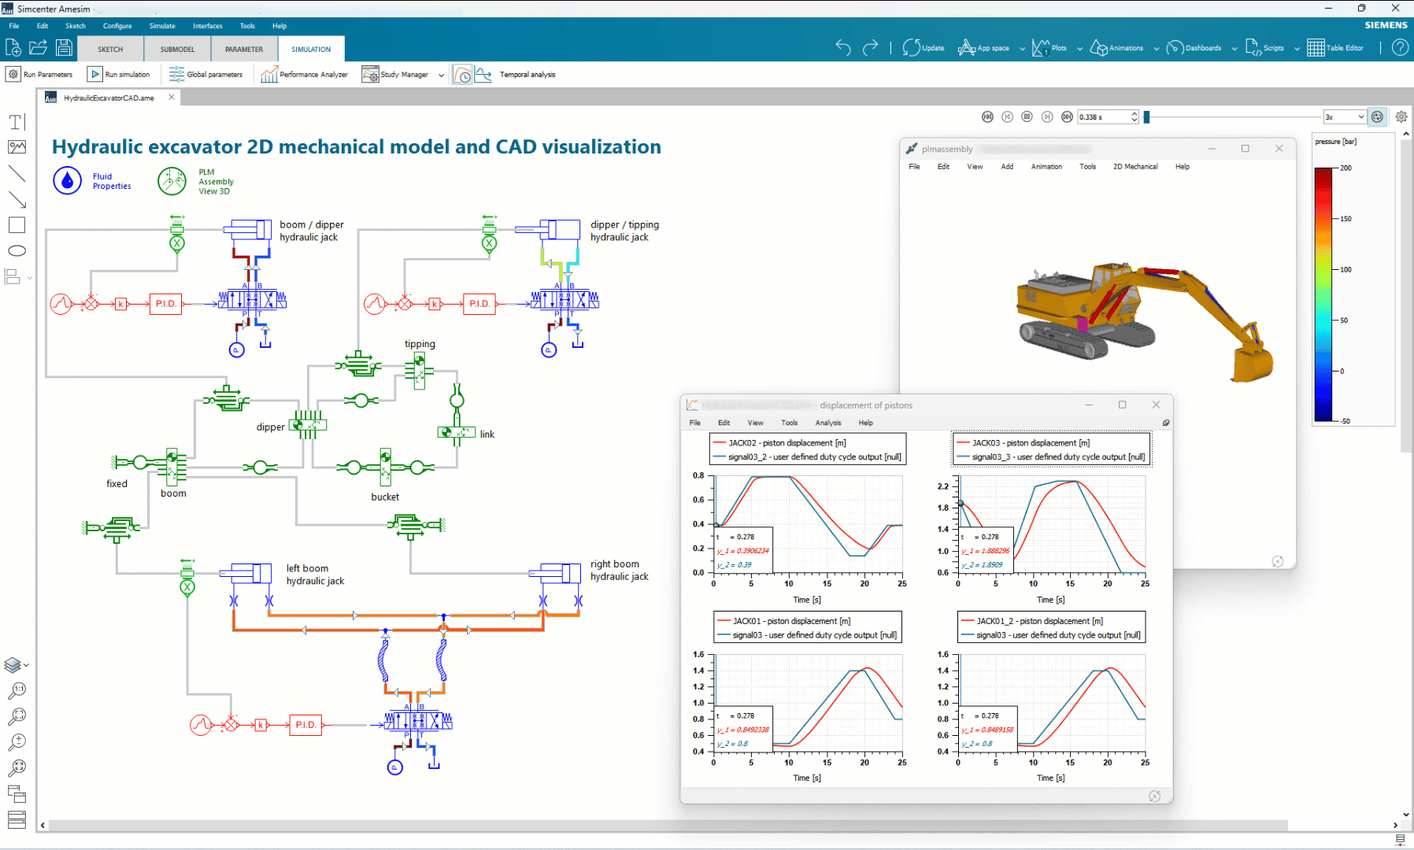Click the Save file icon

pos(64,48)
